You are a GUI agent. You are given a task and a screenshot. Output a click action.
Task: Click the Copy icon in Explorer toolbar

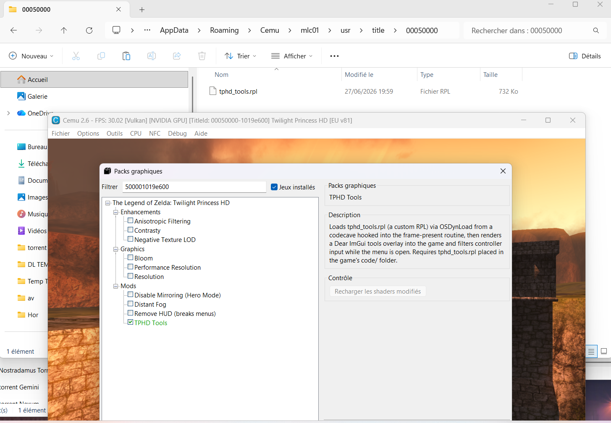coord(101,56)
